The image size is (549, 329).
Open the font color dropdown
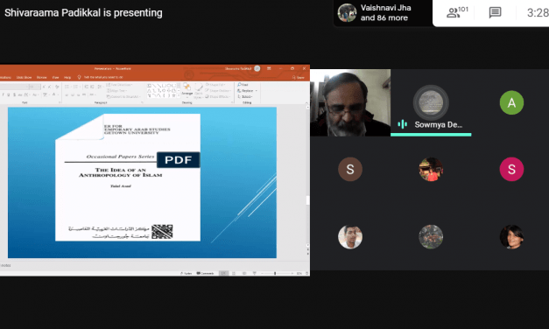click(58, 94)
